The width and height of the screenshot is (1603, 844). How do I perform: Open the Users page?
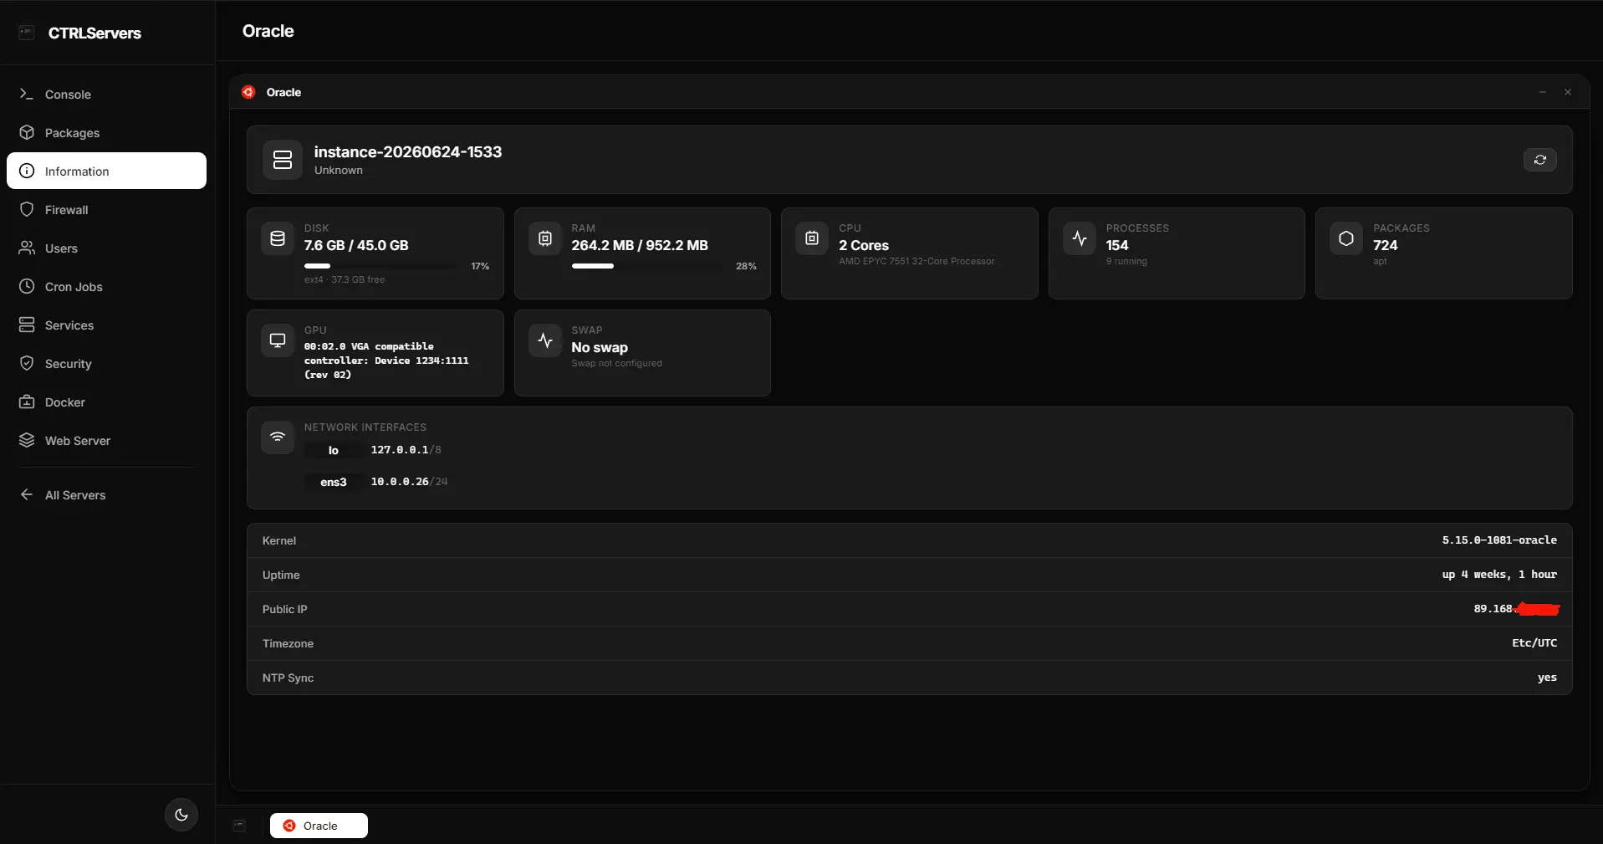tap(106, 248)
